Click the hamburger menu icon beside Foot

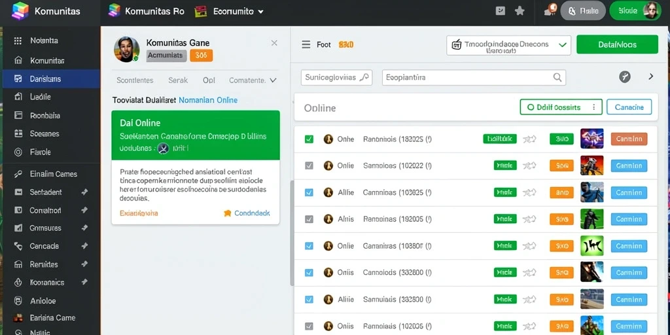[306, 44]
